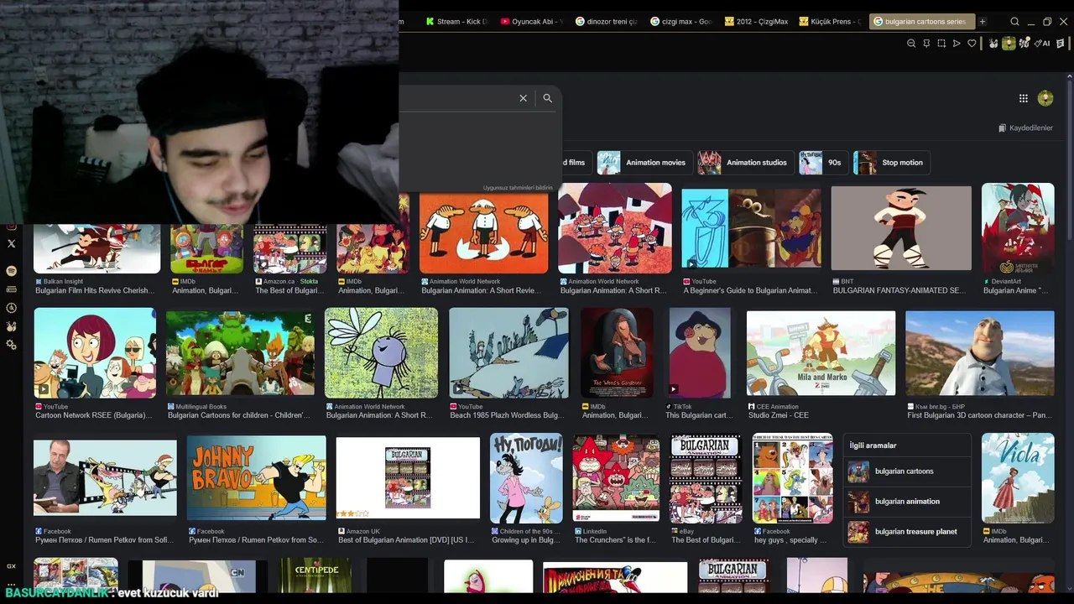Image resolution: width=1074 pixels, height=604 pixels.
Task: Click related search 'bulgarian animation'
Action: pyautogui.click(x=907, y=502)
